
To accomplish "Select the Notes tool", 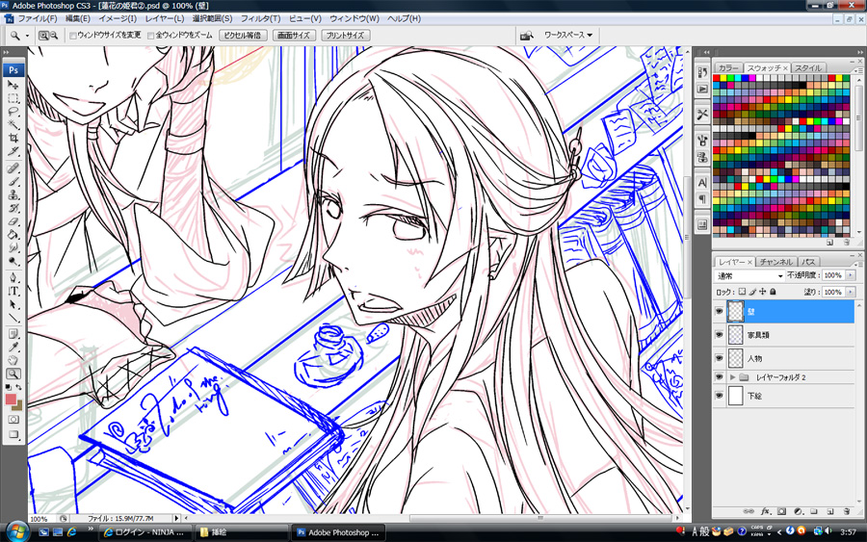I will point(13,334).
